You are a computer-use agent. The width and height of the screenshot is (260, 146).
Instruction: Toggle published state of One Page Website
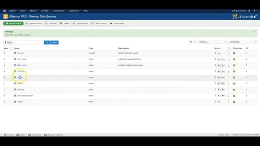(x=234, y=96)
